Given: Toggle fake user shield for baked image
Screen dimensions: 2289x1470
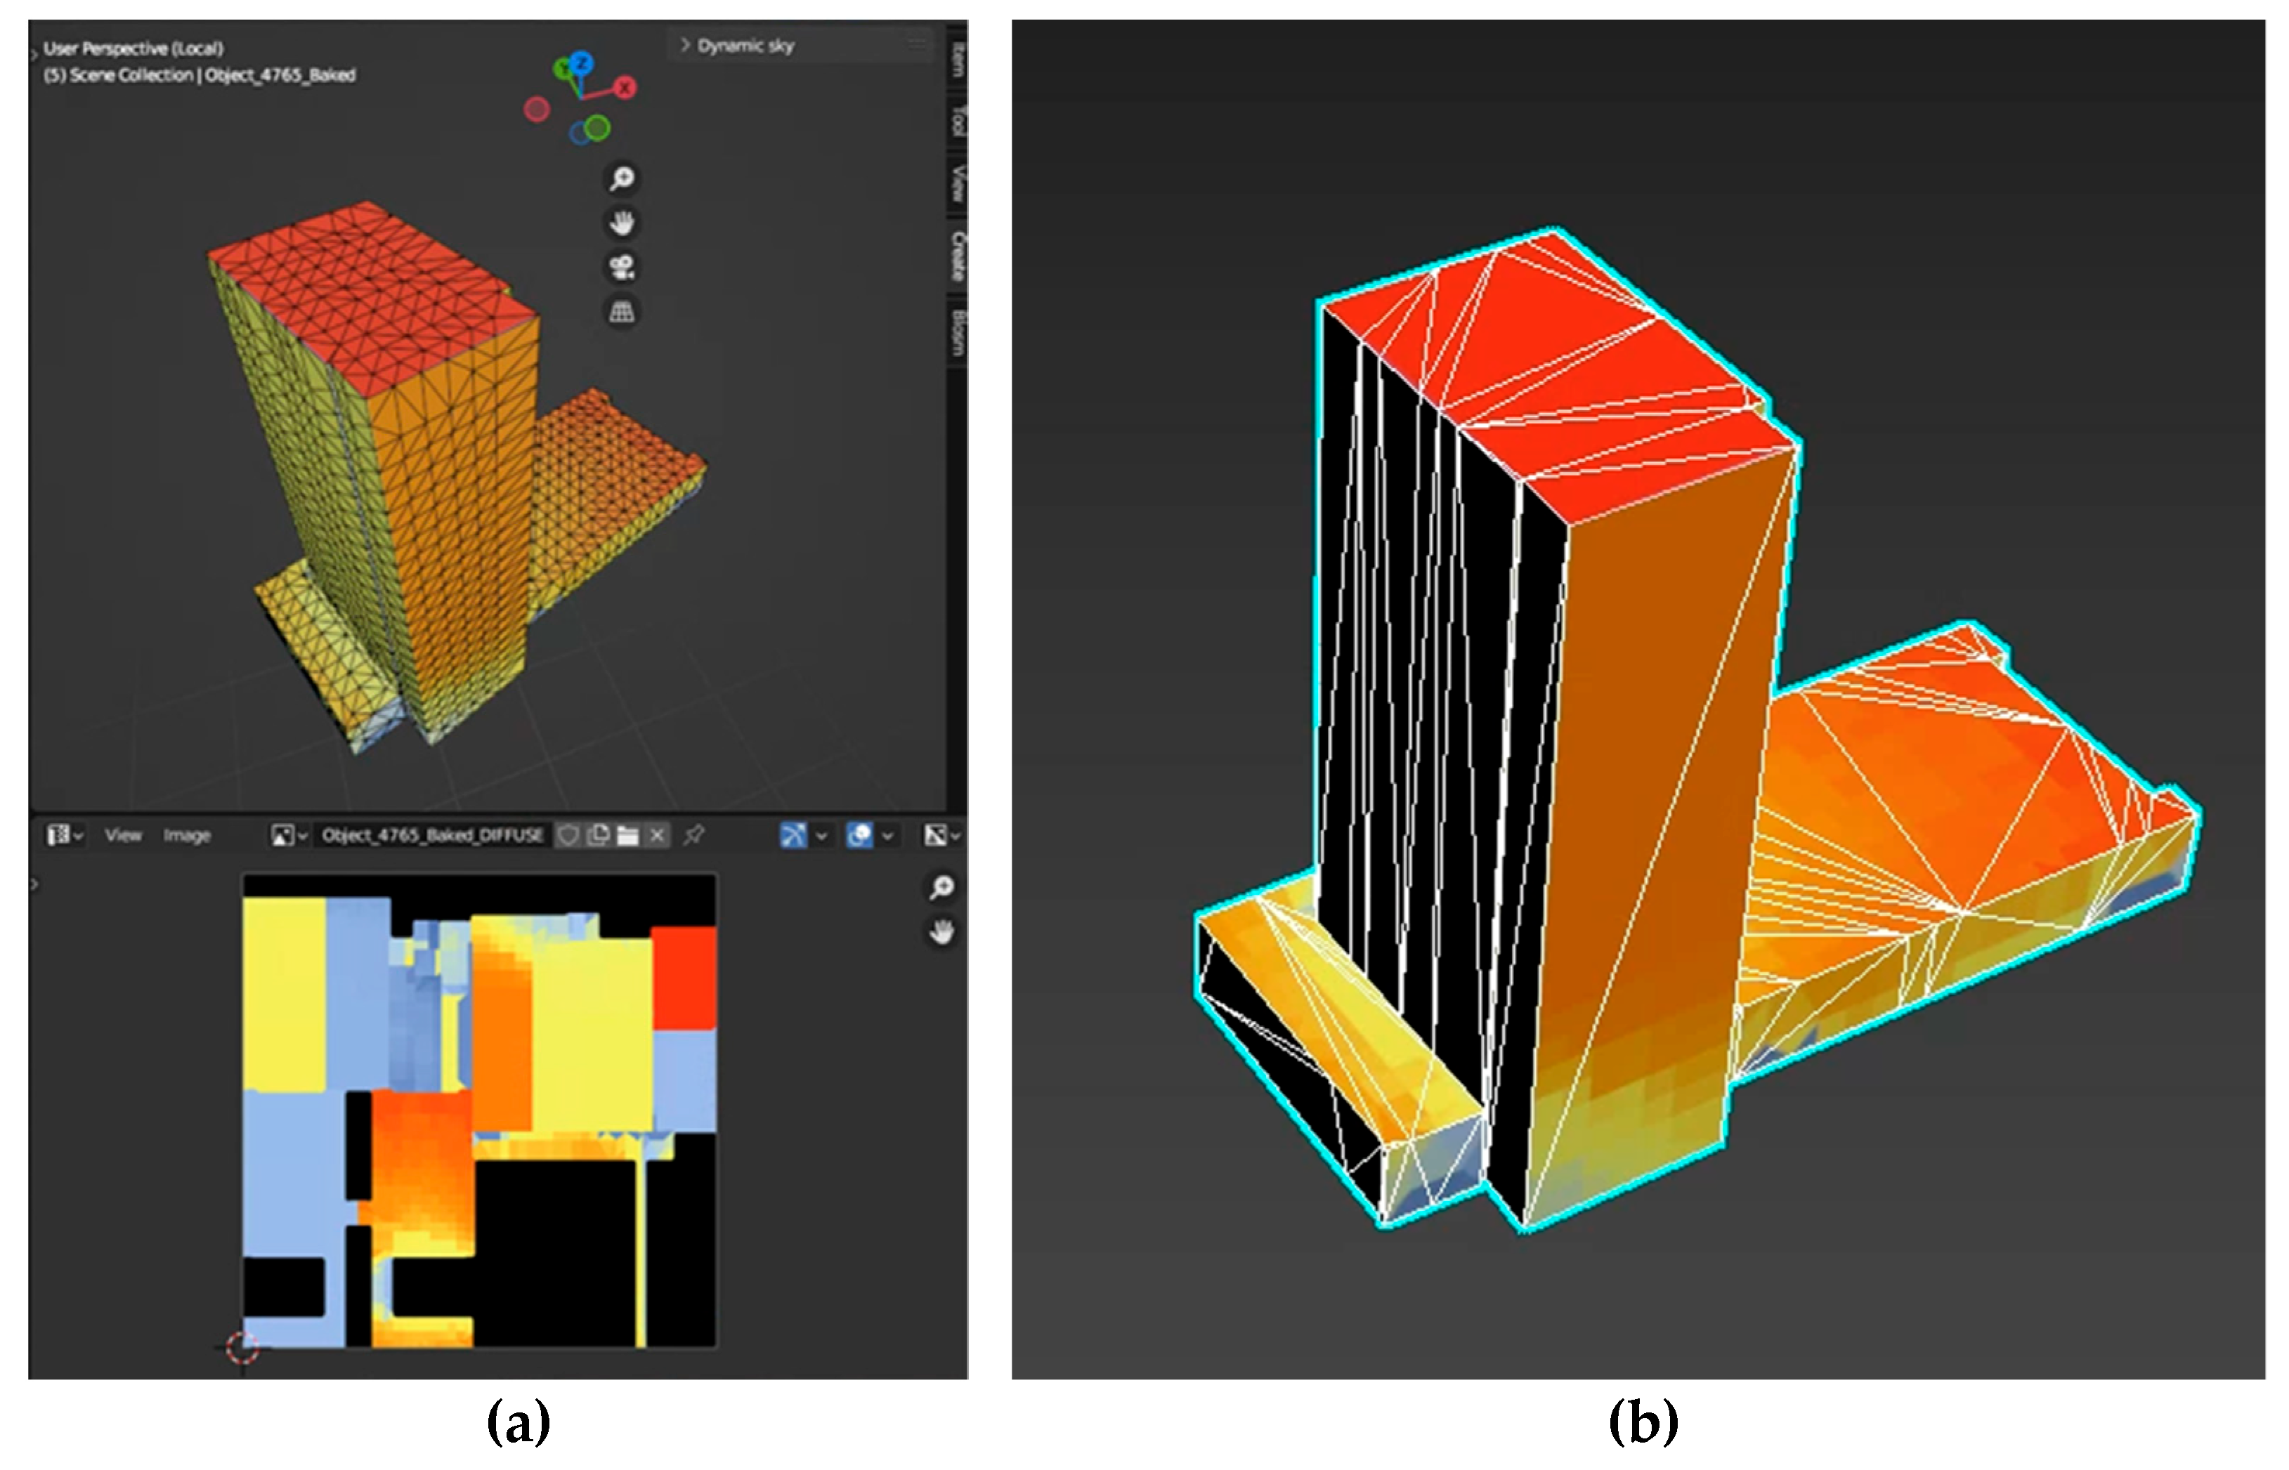Looking at the screenshot, I should (568, 836).
